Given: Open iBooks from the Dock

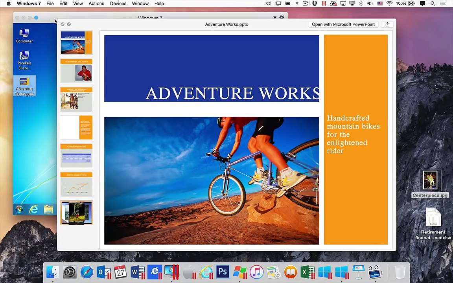Looking at the screenshot, I should point(291,272).
